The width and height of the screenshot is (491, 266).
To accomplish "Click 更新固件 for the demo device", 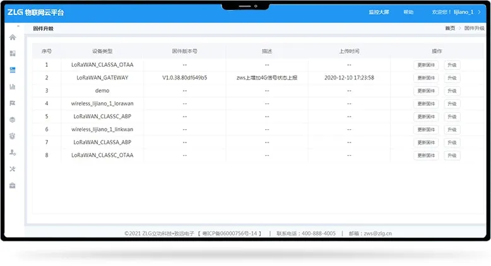I will tap(426, 91).
